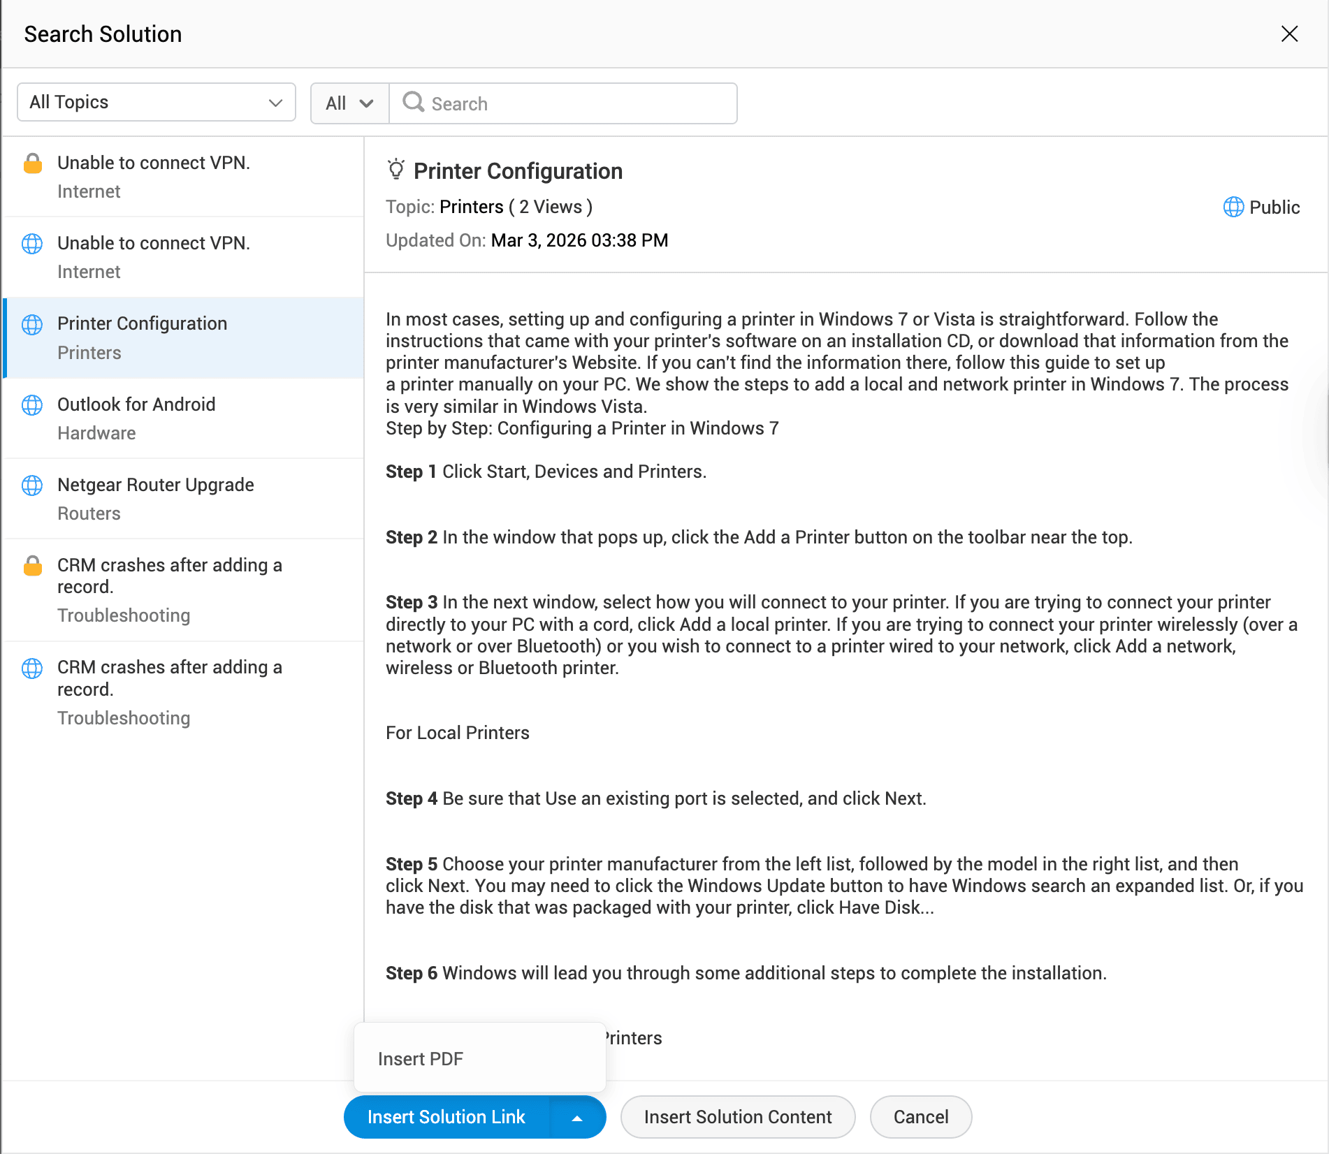1329x1154 pixels.
Task: Focus the Search input field
Action: pyautogui.click(x=563, y=103)
